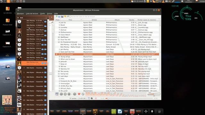205x115 pixels.
Task: Click the waveform moodbar to seek
Action: (116, 94)
